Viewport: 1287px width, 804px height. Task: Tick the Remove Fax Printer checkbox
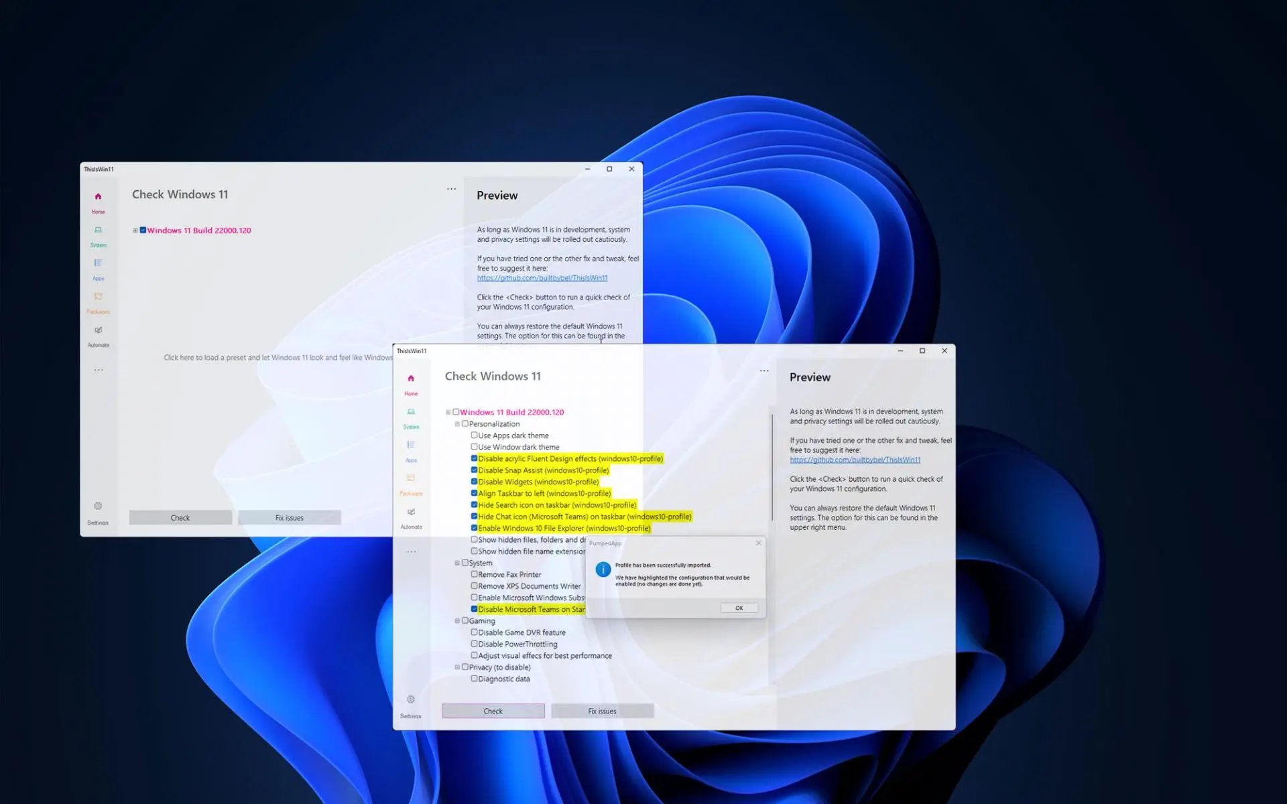[474, 574]
